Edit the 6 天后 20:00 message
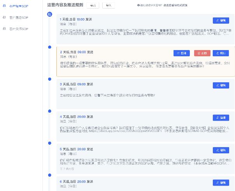 pos(221,182)
